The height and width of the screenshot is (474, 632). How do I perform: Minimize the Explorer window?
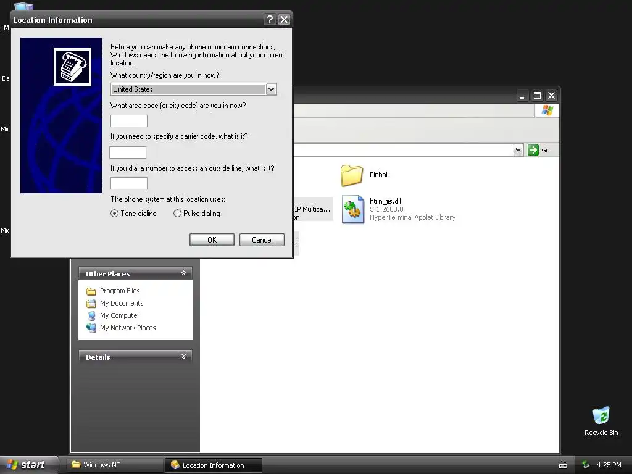click(x=522, y=96)
